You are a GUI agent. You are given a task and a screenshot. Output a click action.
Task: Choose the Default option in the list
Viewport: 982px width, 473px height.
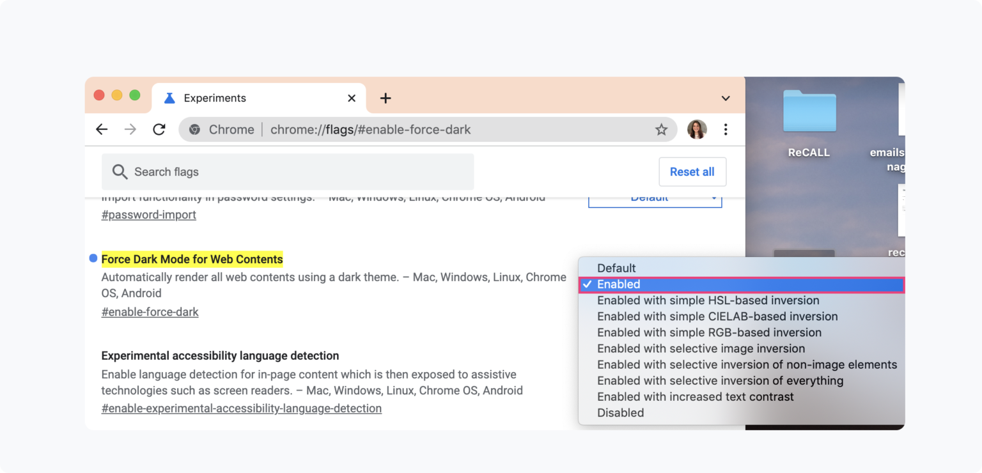pos(616,268)
